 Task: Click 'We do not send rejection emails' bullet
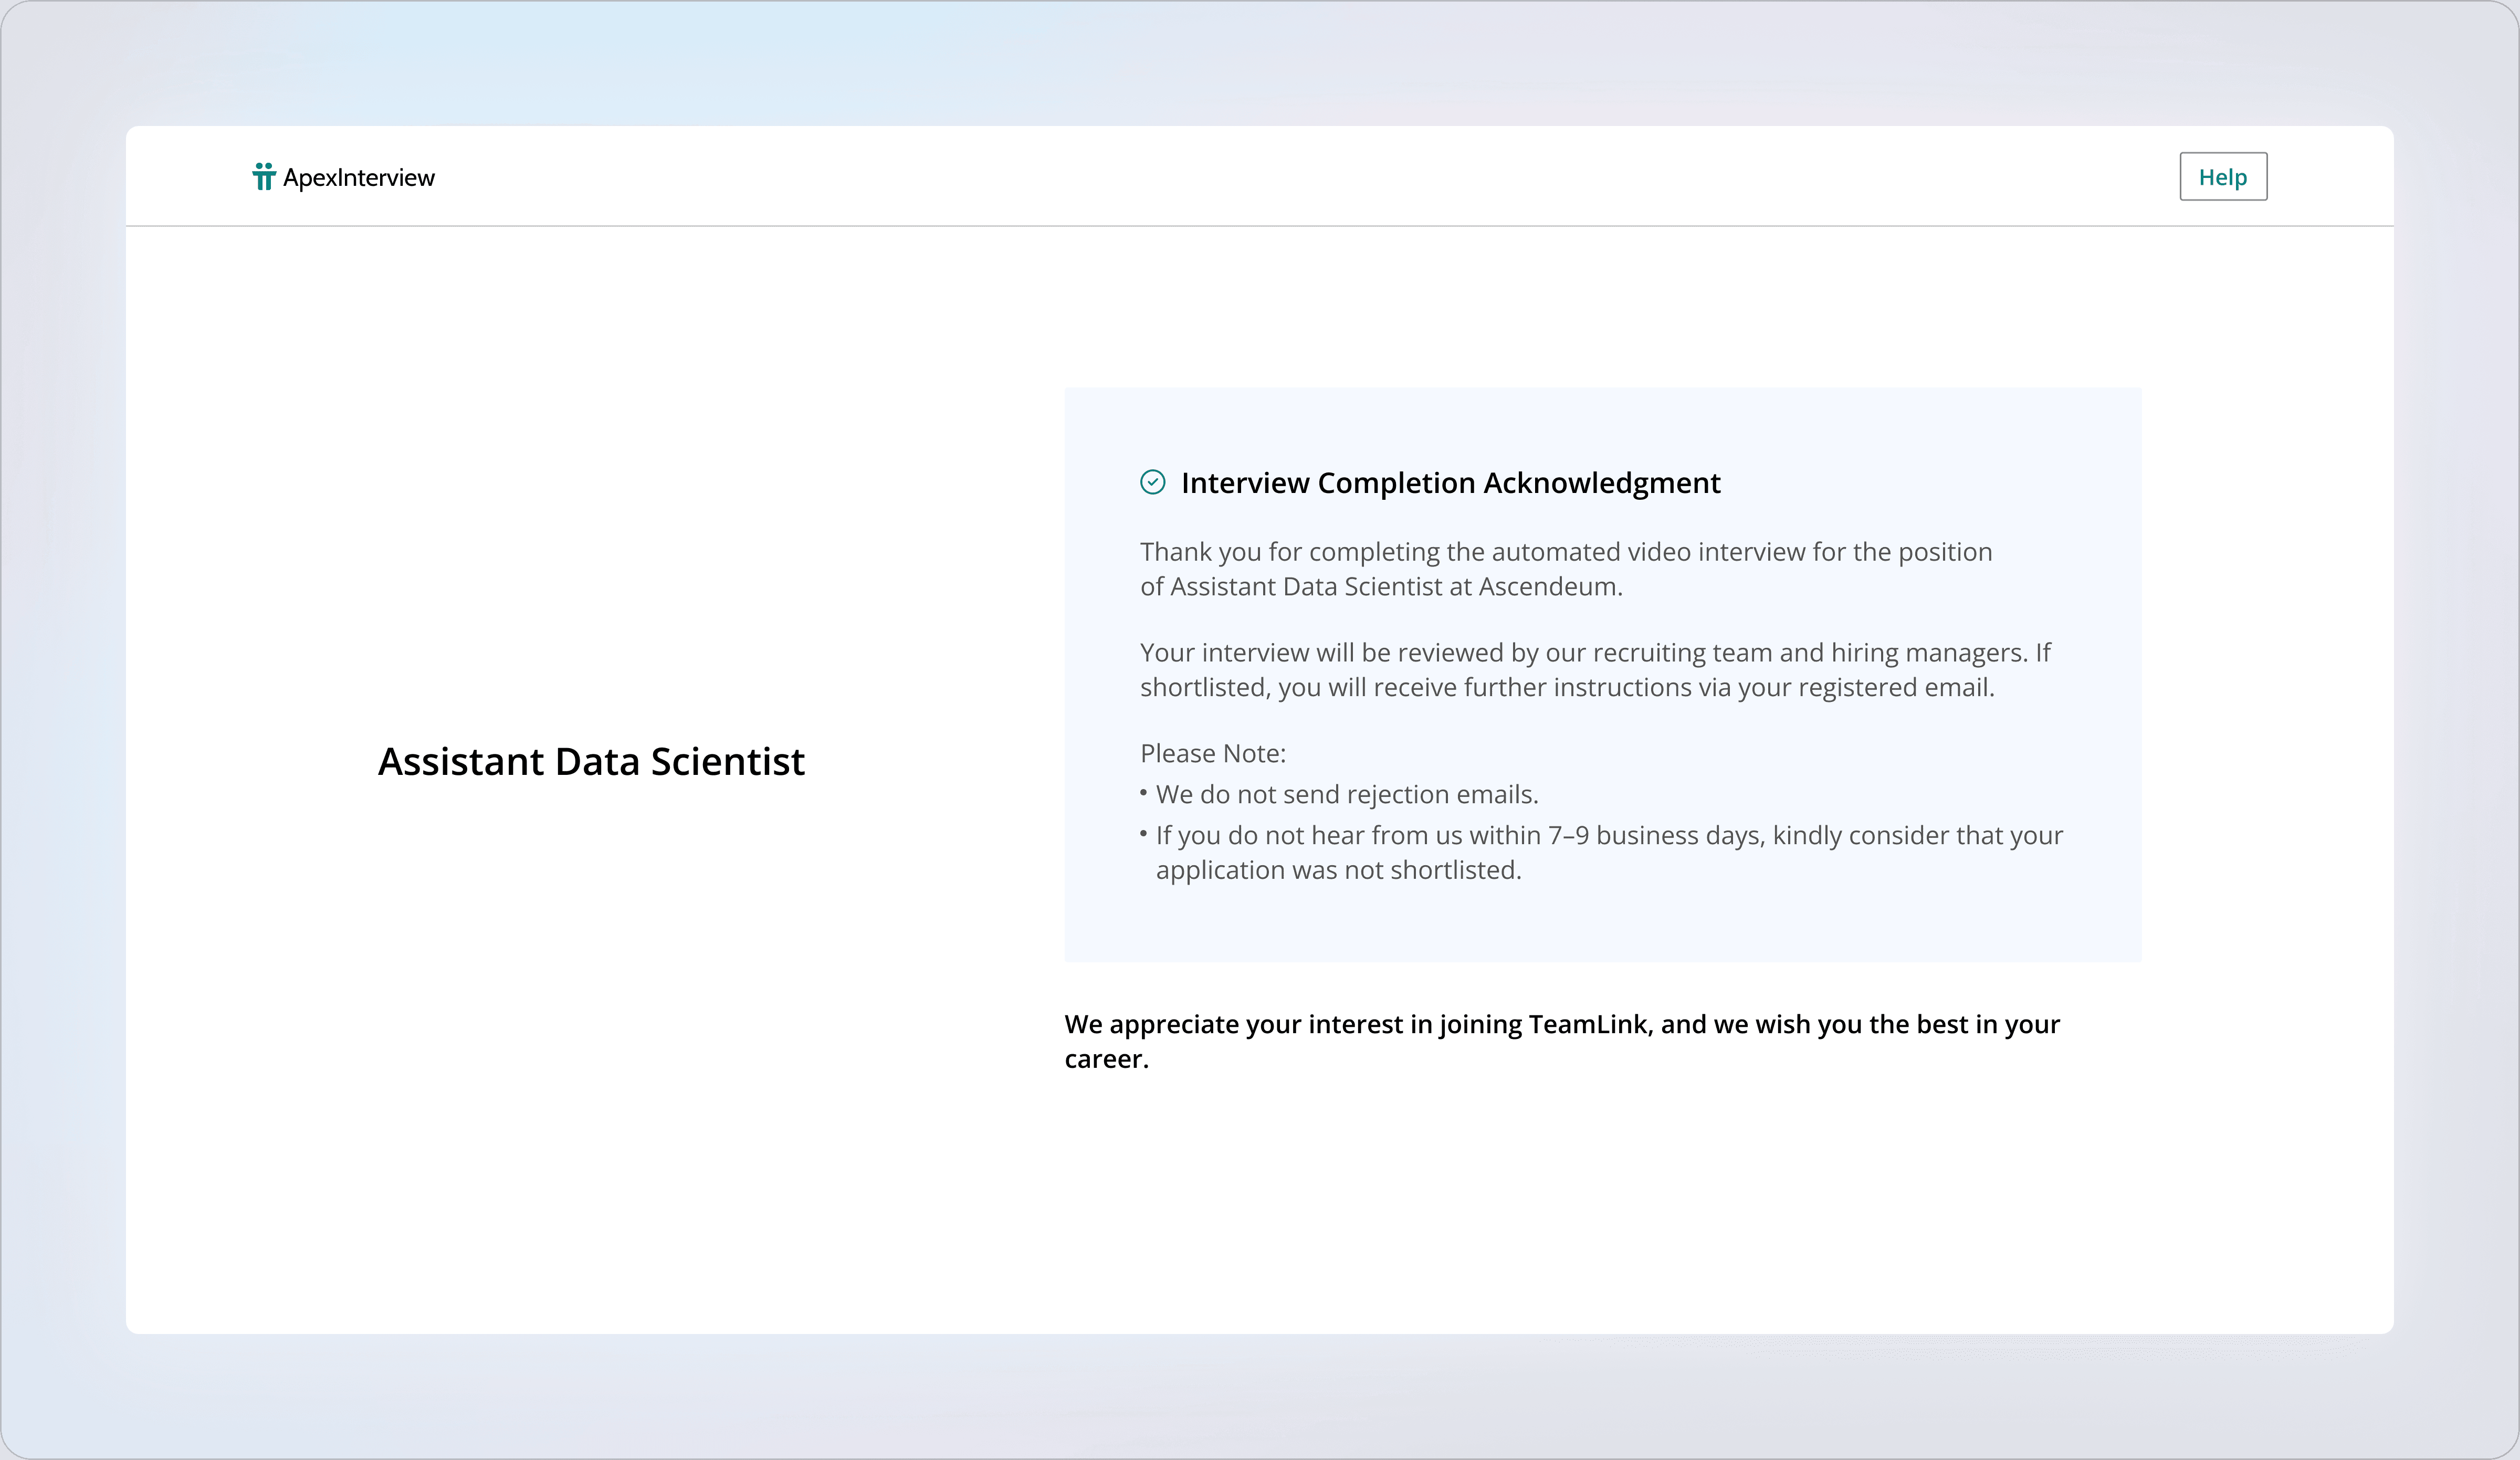tap(1346, 795)
